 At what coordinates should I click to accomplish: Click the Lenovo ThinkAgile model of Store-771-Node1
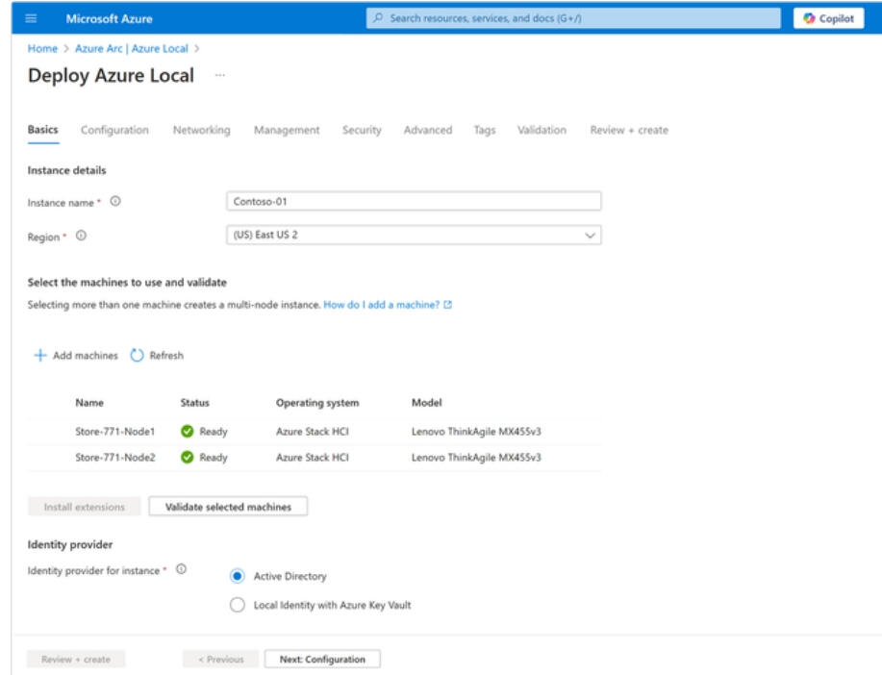pos(476,432)
